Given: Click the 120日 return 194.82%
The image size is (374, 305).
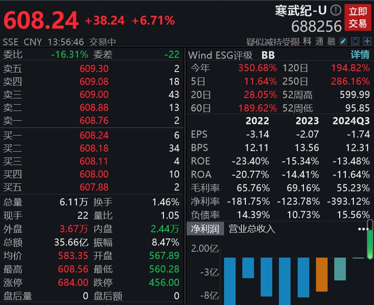Looking at the screenshot, I should 351,68.
